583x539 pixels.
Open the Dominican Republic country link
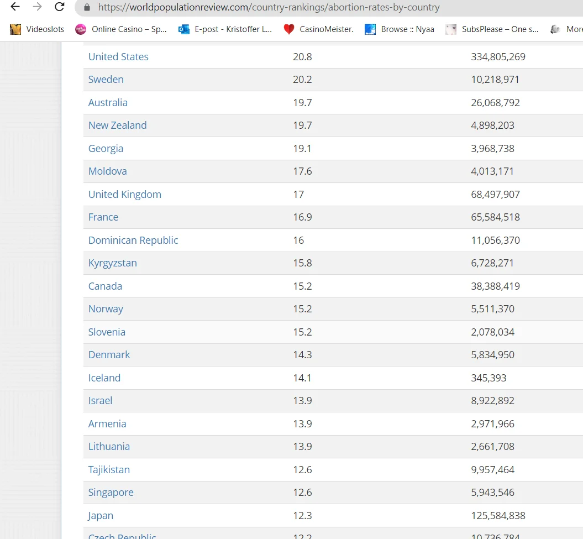coord(133,240)
